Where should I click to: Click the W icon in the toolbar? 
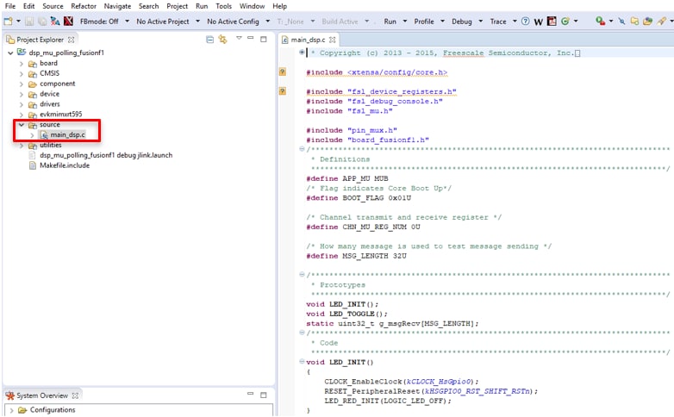pos(538,21)
